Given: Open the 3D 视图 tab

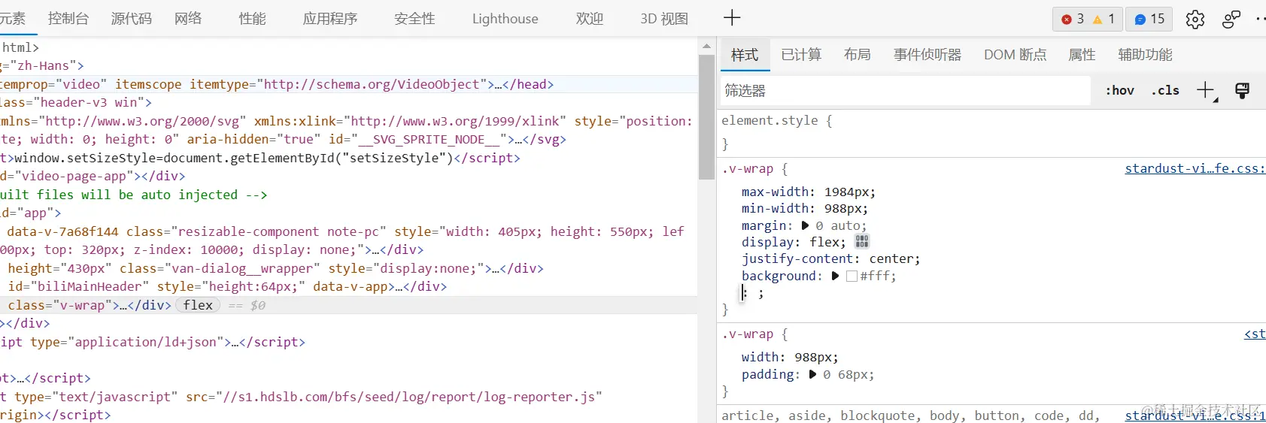Looking at the screenshot, I should 664,18.
